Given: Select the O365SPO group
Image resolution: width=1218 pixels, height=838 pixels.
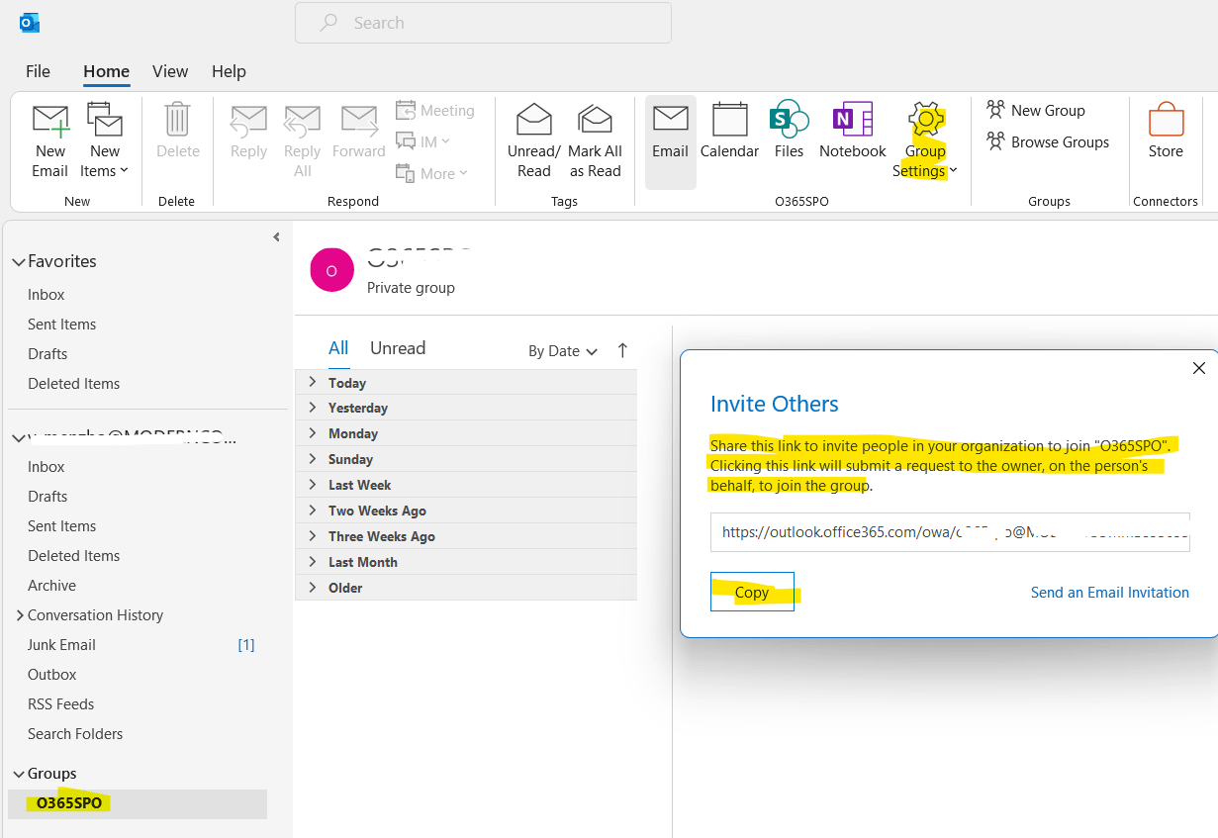Looking at the screenshot, I should [x=138, y=803].
